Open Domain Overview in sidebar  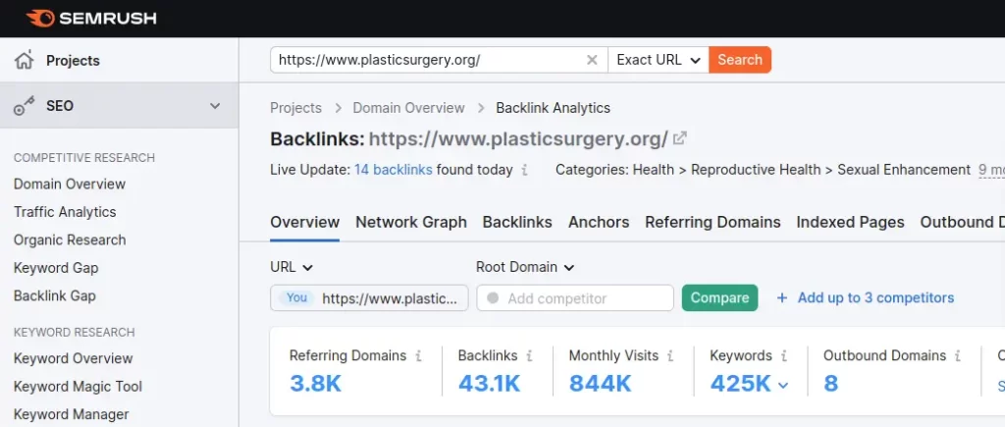(x=70, y=184)
